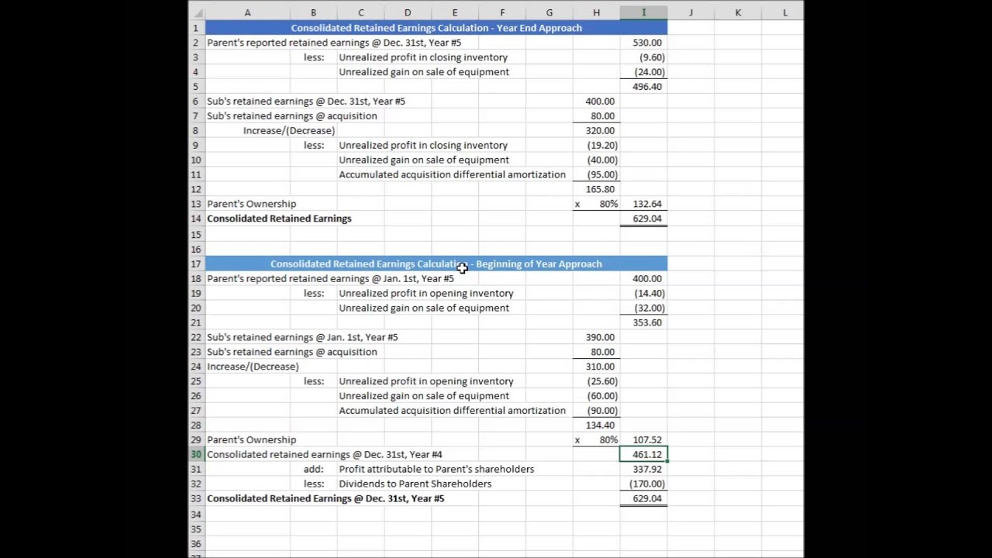The height and width of the screenshot is (558, 992).
Task: Select cell with value (90.00)
Action: tap(596, 411)
